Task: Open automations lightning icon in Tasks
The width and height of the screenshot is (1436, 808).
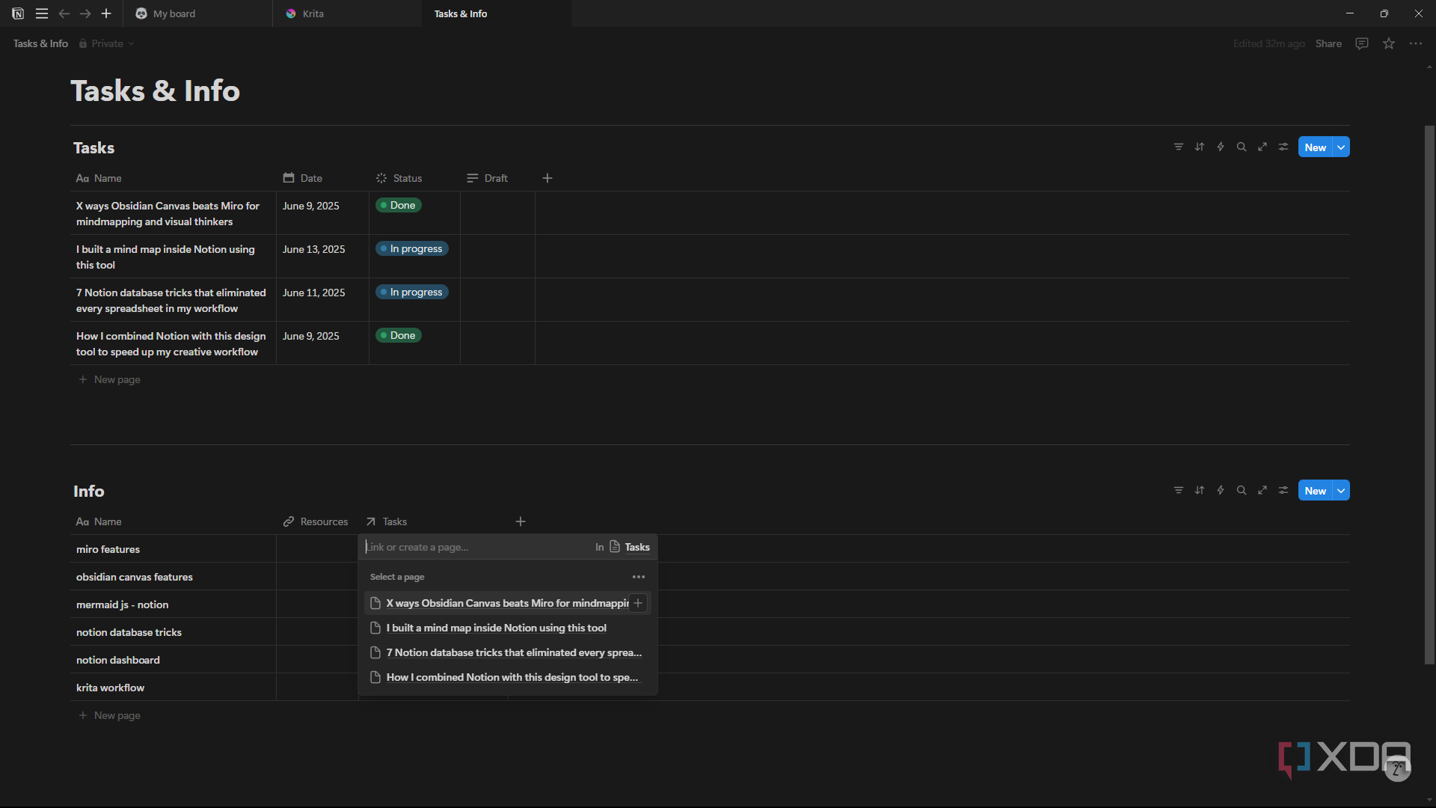Action: tap(1221, 147)
